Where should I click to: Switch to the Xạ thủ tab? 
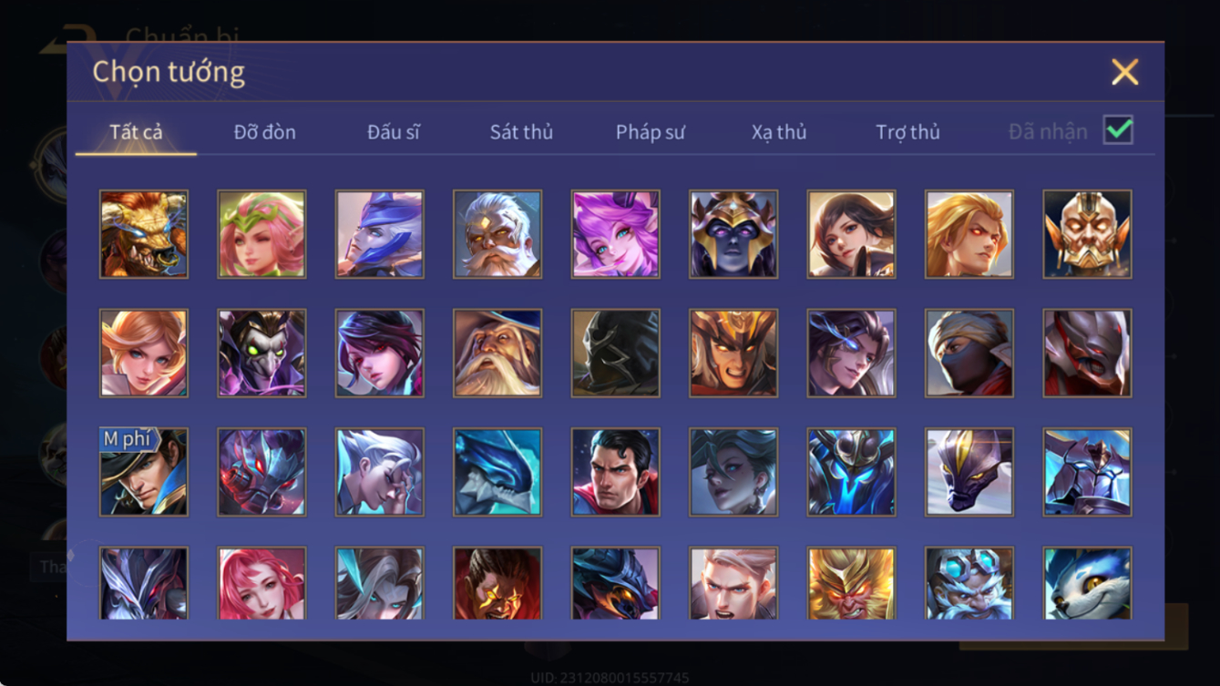click(x=779, y=132)
